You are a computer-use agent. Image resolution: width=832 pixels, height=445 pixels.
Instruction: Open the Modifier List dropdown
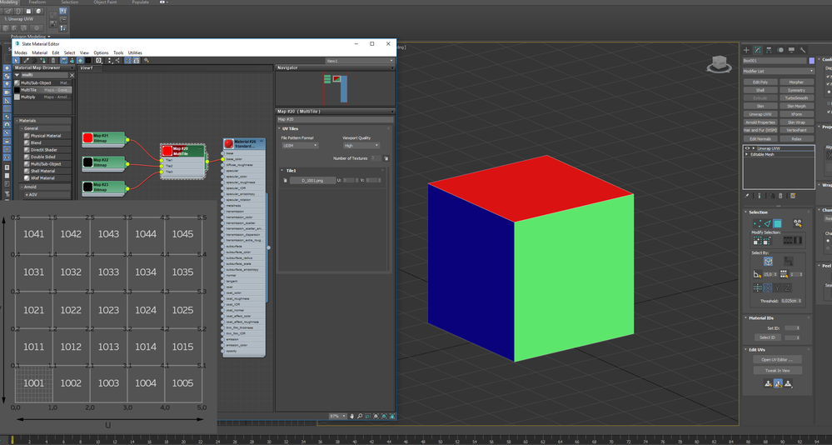click(779, 71)
